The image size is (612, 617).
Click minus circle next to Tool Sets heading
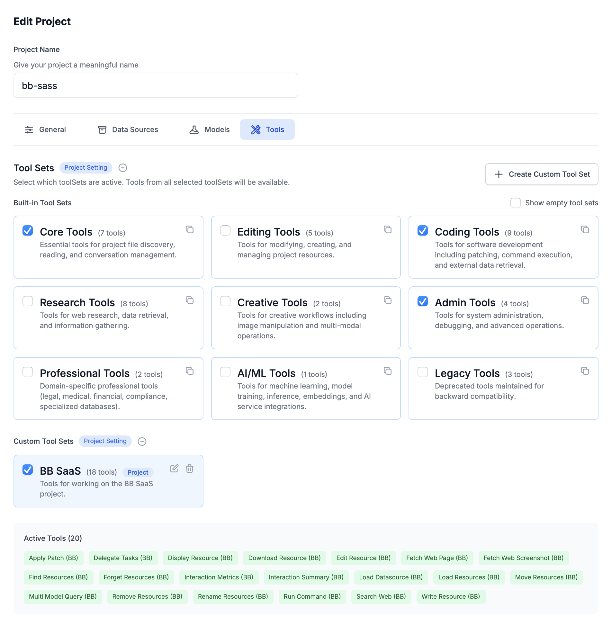123,168
